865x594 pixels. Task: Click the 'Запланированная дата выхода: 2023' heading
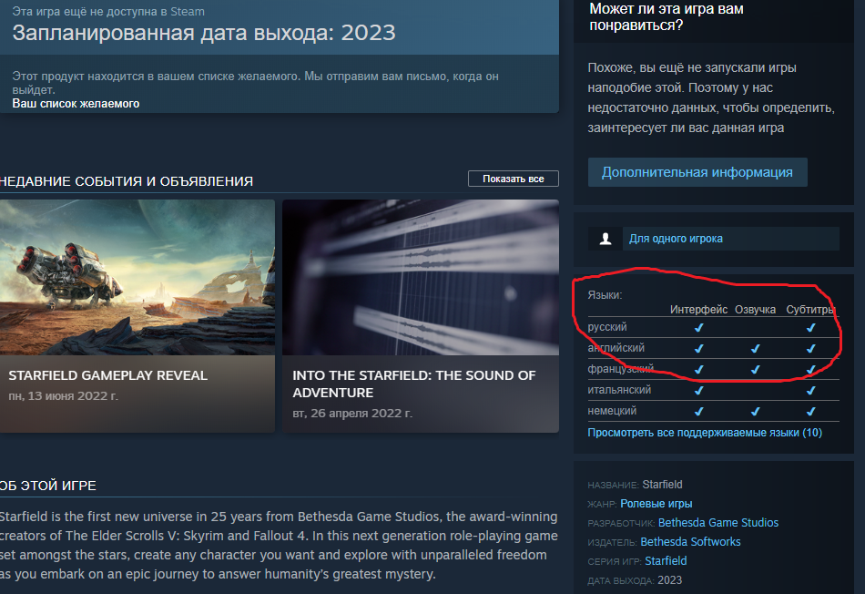point(204,33)
